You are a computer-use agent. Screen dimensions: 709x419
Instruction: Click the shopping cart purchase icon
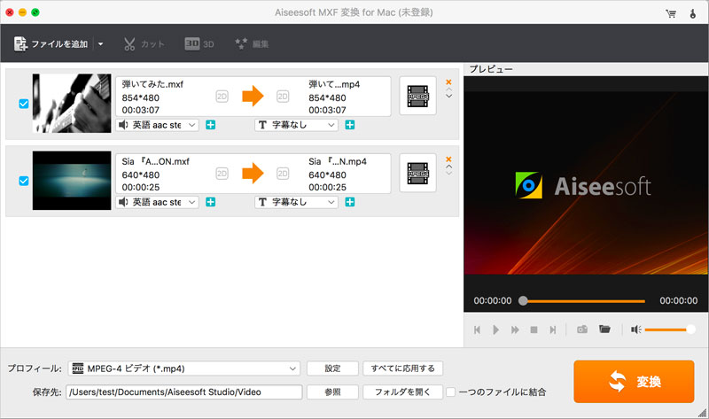coord(671,13)
